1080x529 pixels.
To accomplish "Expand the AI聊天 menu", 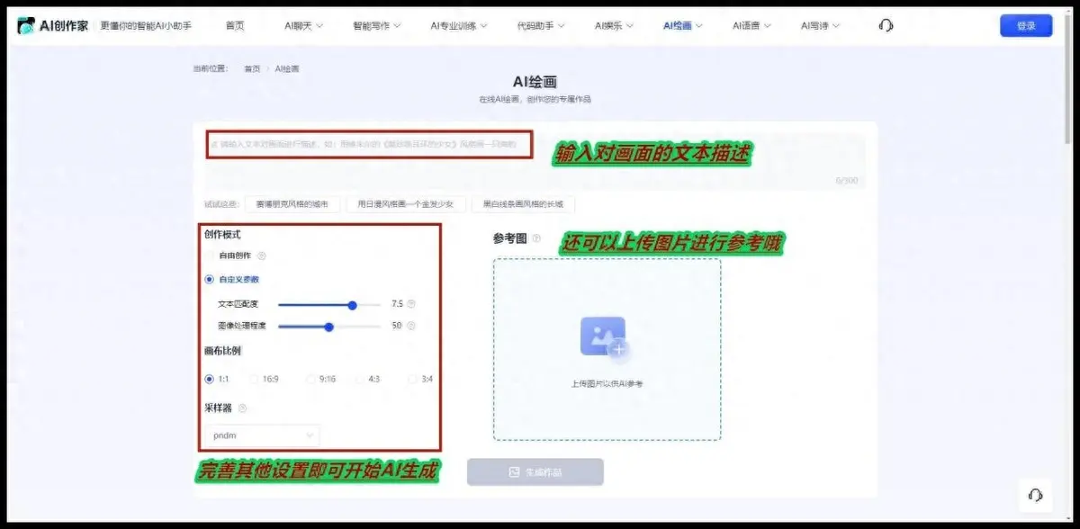I will pos(303,26).
